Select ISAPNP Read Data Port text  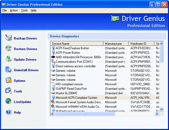pos(71,89)
